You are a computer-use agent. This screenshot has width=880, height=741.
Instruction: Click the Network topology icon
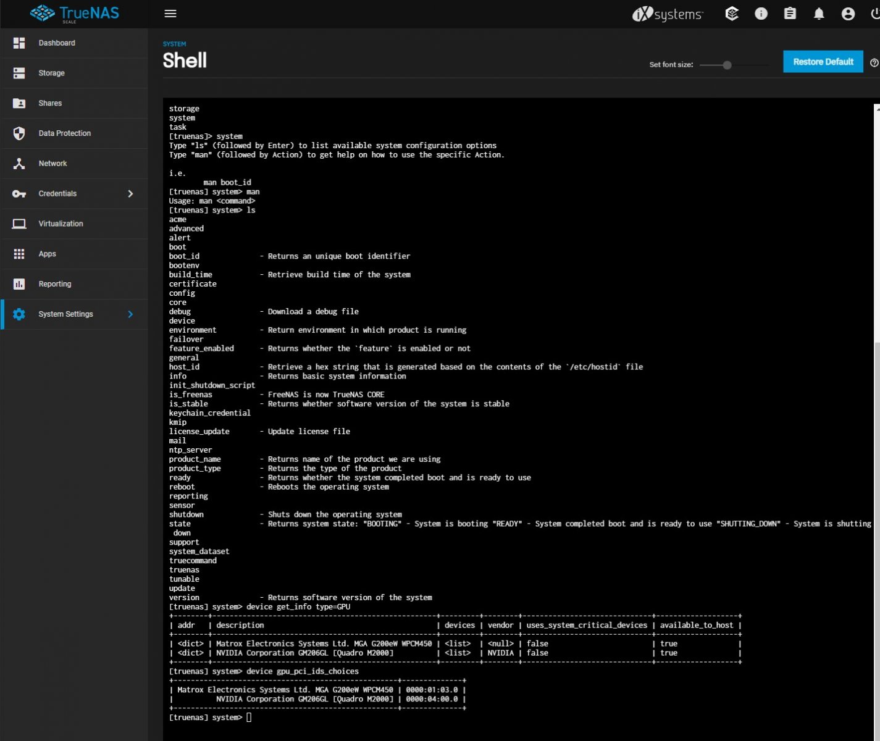click(19, 164)
